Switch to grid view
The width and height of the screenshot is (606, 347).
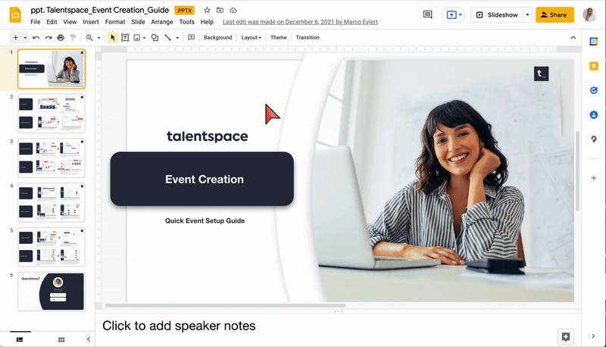pyautogui.click(x=61, y=339)
